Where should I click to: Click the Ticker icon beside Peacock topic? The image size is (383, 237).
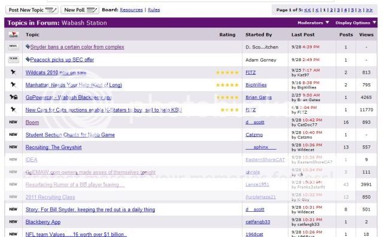13,59
